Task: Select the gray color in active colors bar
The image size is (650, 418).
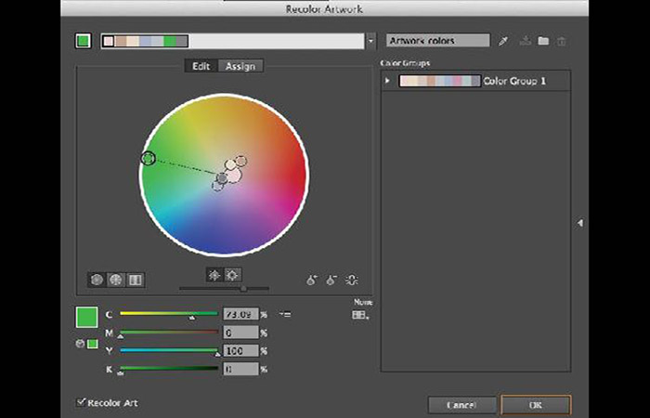Action: 182,41
